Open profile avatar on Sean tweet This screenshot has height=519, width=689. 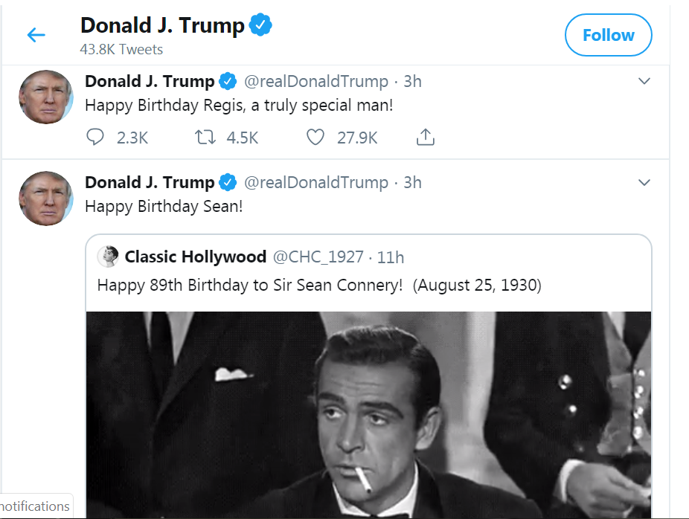[46, 199]
